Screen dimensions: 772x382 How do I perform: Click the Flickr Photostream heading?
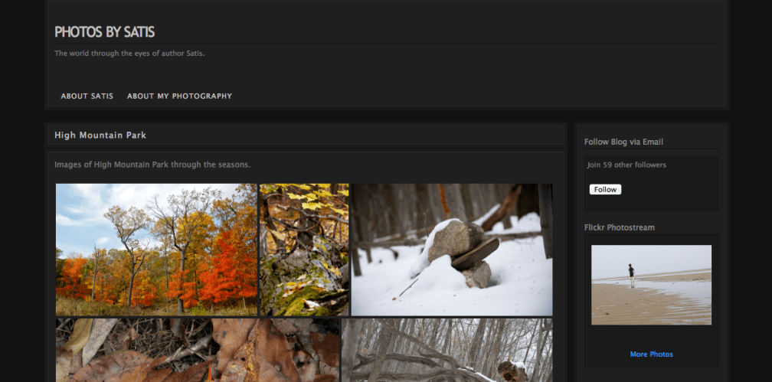620,227
